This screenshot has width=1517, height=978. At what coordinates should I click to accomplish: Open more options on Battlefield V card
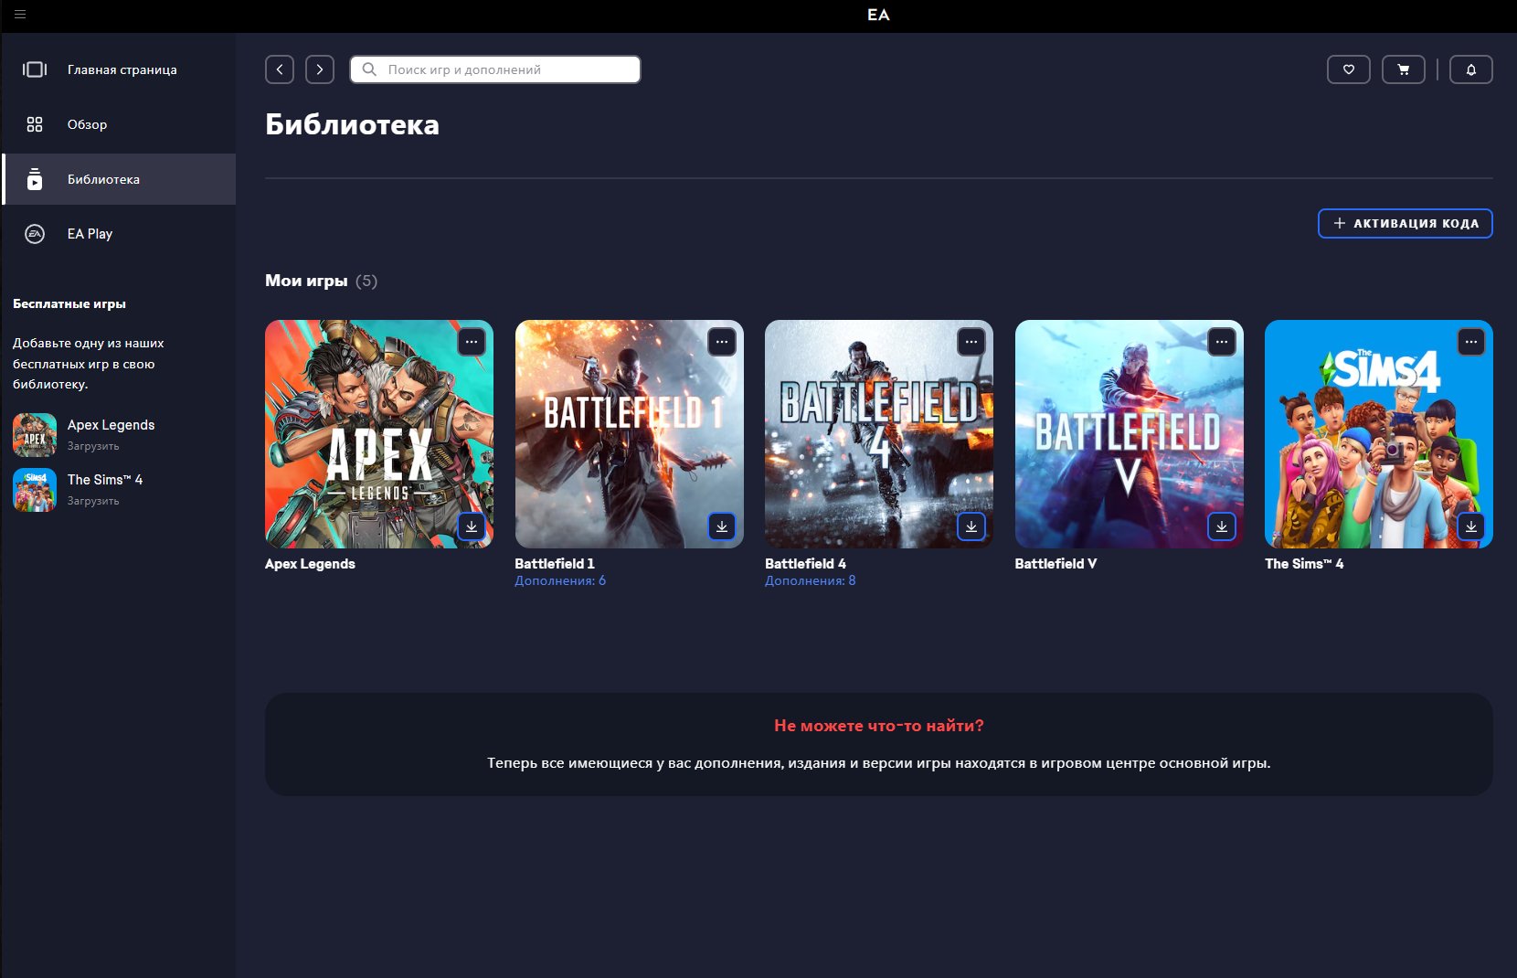pos(1222,342)
